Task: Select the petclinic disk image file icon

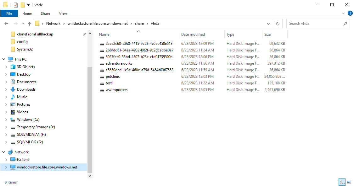Action: 102,77
